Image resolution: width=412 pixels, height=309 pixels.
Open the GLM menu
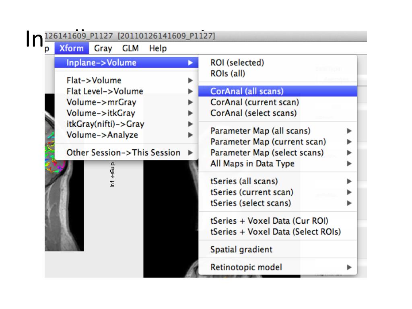click(130, 48)
